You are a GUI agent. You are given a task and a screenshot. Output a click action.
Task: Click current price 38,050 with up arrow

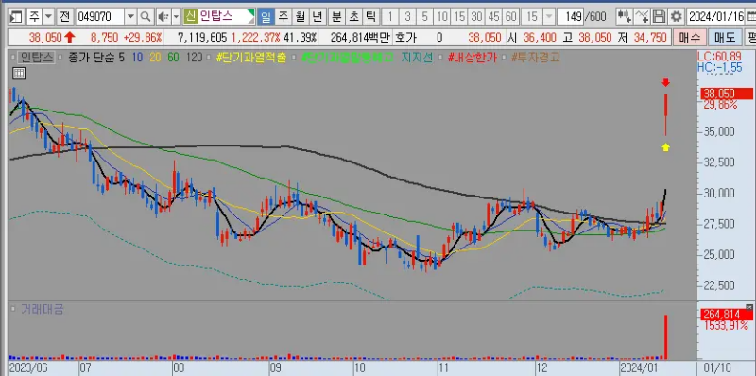point(52,37)
